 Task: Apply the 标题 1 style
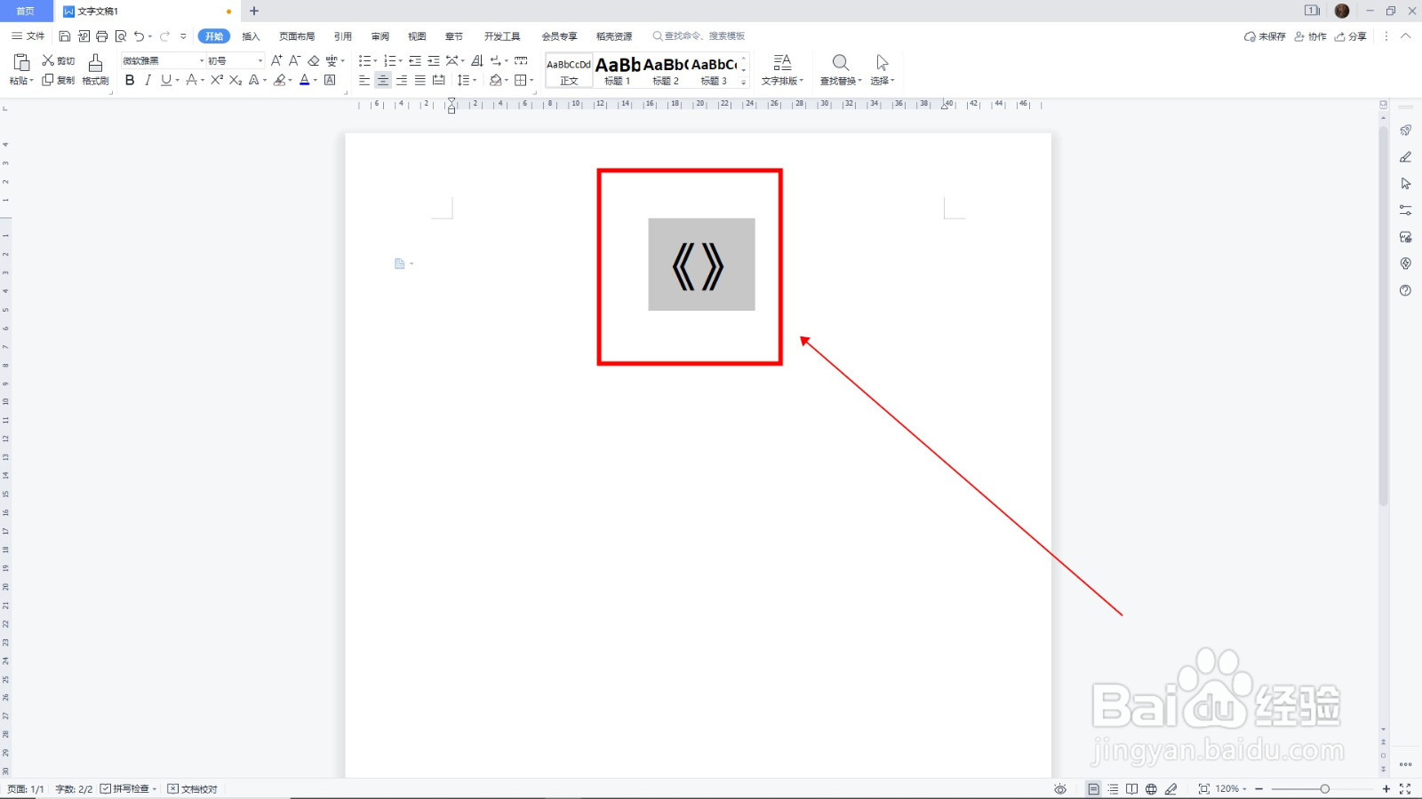(x=618, y=70)
